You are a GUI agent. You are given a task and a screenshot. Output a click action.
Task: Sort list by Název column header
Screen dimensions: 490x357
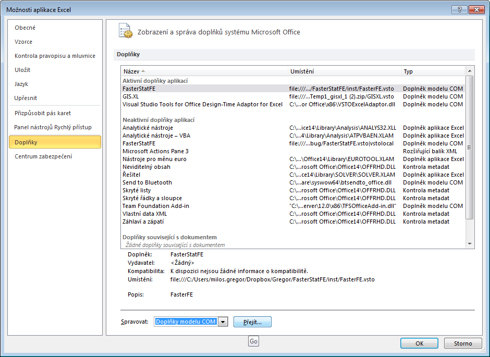tap(204, 71)
